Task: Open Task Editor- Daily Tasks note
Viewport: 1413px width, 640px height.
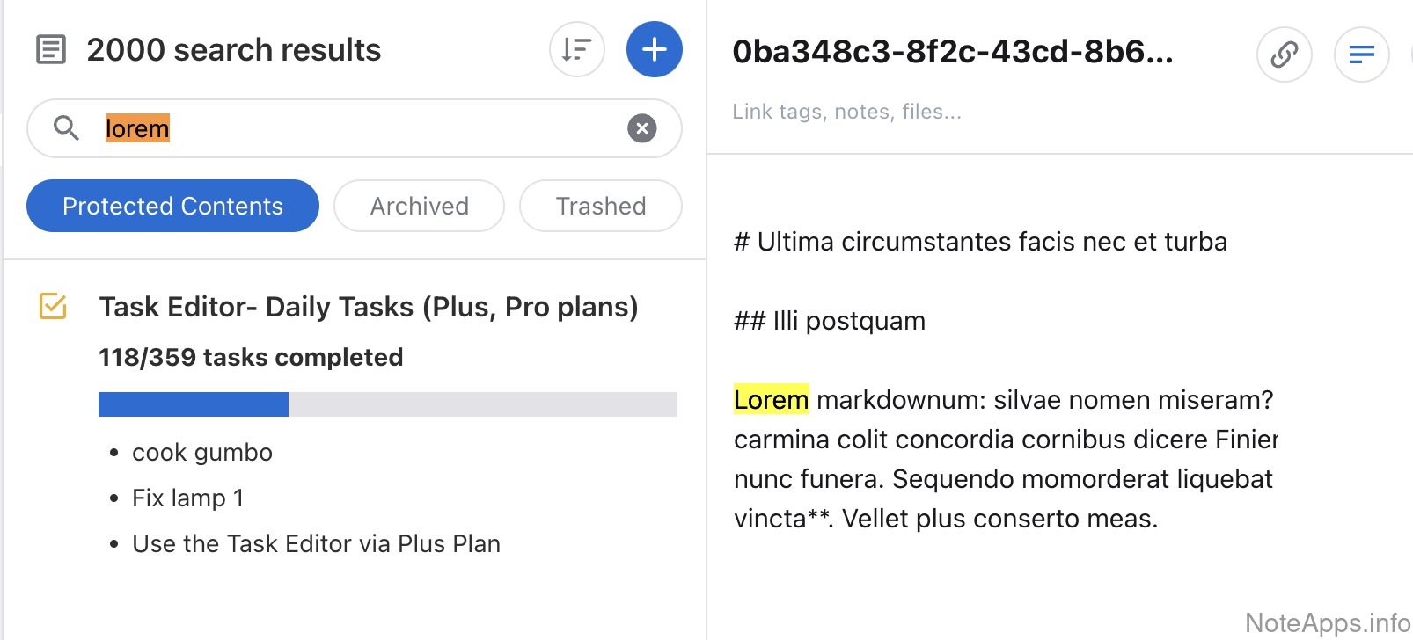Action: pos(368,307)
